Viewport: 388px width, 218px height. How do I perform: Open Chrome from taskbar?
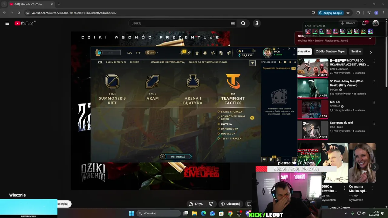coord(230,213)
